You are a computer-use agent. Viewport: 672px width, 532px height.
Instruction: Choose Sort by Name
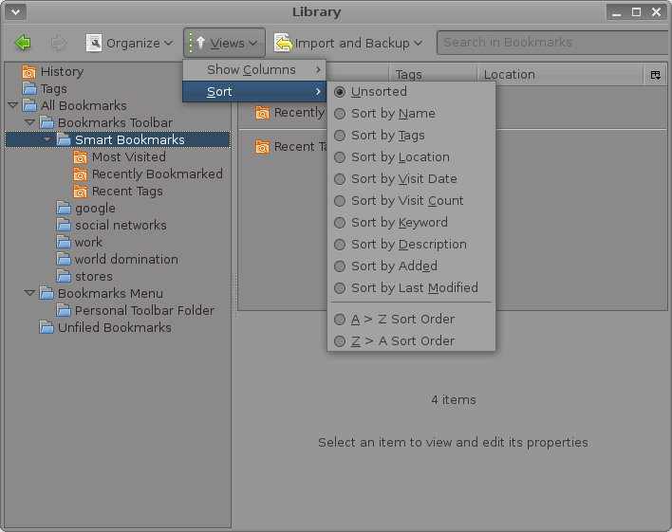point(411,114)
